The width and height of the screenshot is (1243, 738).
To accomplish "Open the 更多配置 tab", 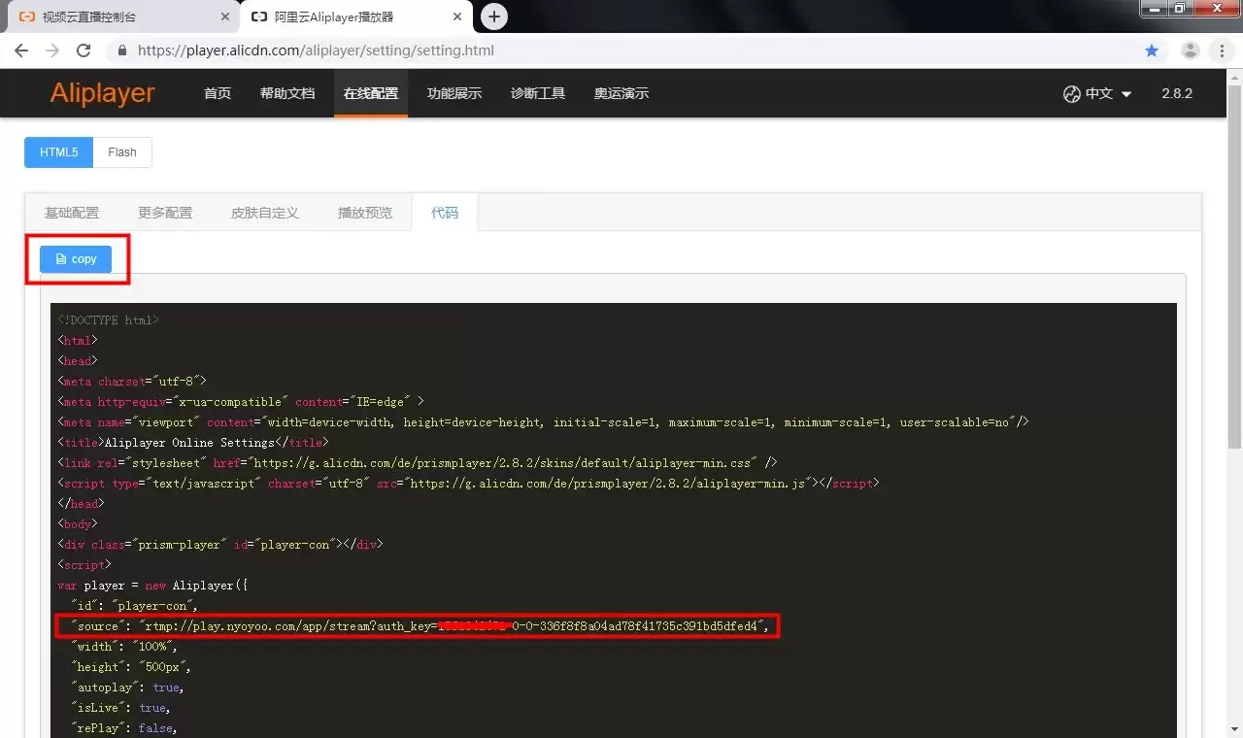I will click(165, 213).
